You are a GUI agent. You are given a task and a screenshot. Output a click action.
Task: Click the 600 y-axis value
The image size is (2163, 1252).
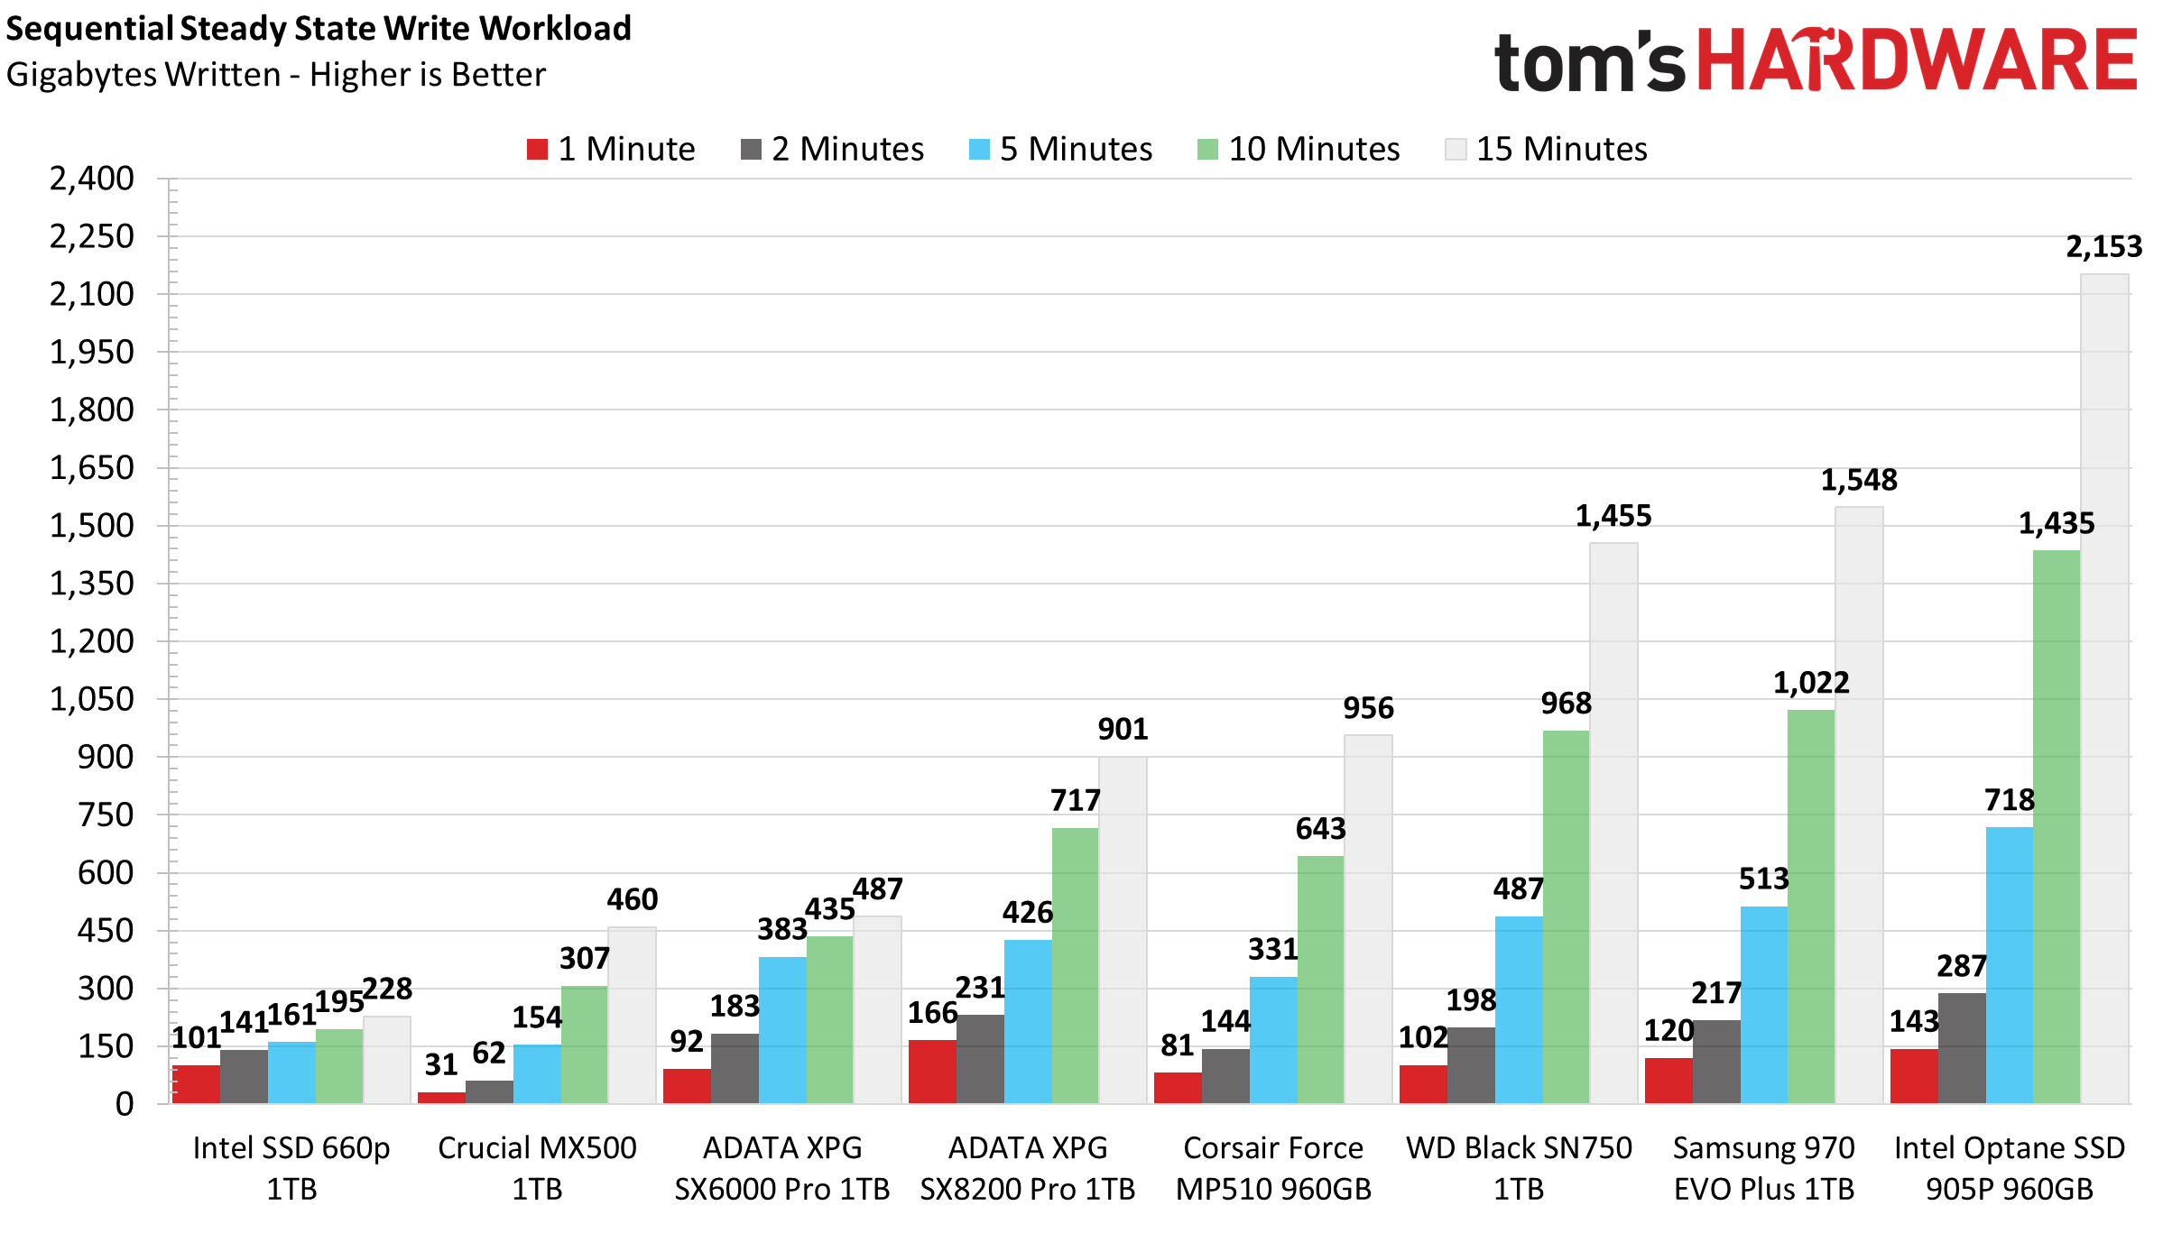(106, 873)
